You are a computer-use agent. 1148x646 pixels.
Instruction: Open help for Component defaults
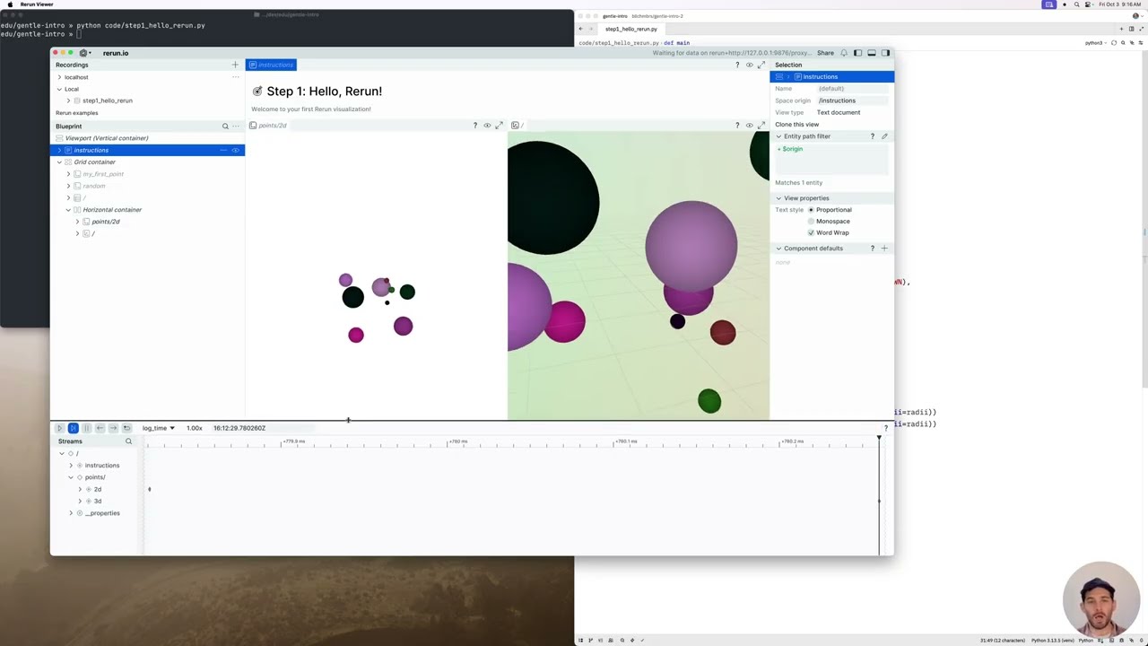[872, 249]
